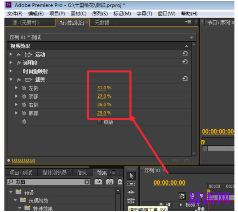This screenshot has height=212, width=238.
Task: Toggle visibility eye of 视频 3 track
Action: coord(161,204)
